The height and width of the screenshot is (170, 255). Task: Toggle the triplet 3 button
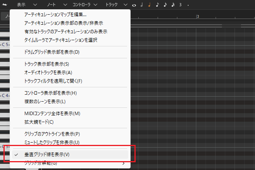[x=180, y=5]
